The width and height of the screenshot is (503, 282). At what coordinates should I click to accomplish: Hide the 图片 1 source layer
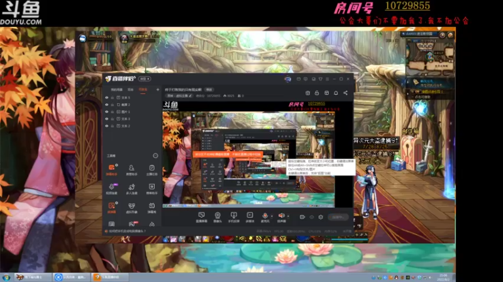(x=107, y=112)
